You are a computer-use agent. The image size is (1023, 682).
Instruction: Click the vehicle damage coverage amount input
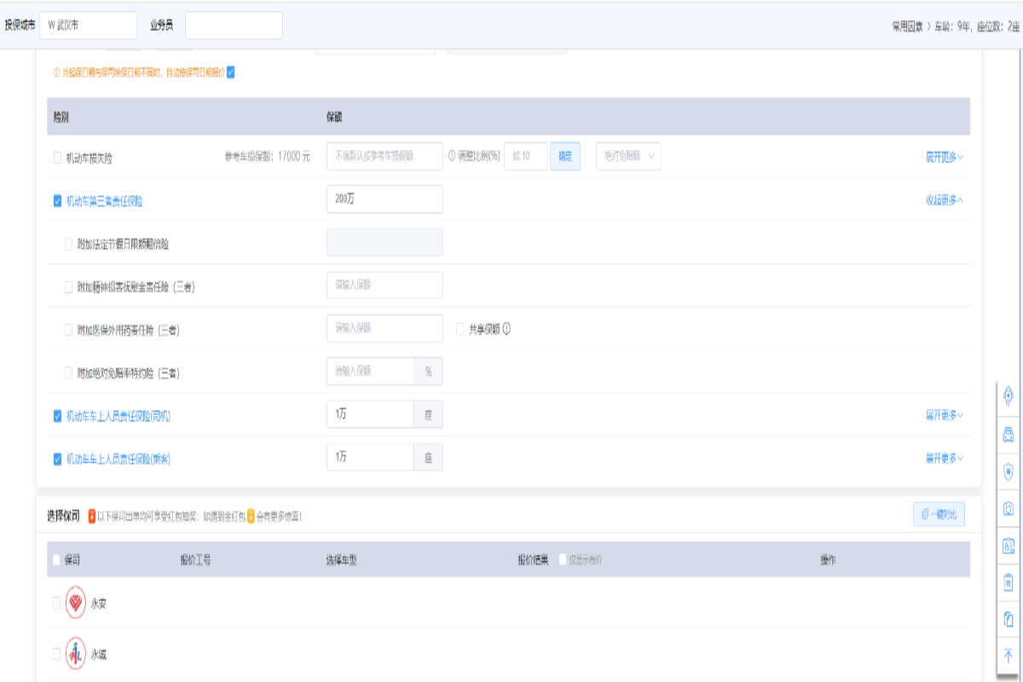click(384, 156)
